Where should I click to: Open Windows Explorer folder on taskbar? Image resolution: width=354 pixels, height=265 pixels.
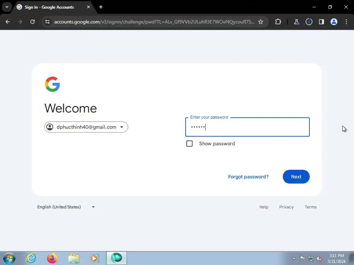click(x=74, y=258)
